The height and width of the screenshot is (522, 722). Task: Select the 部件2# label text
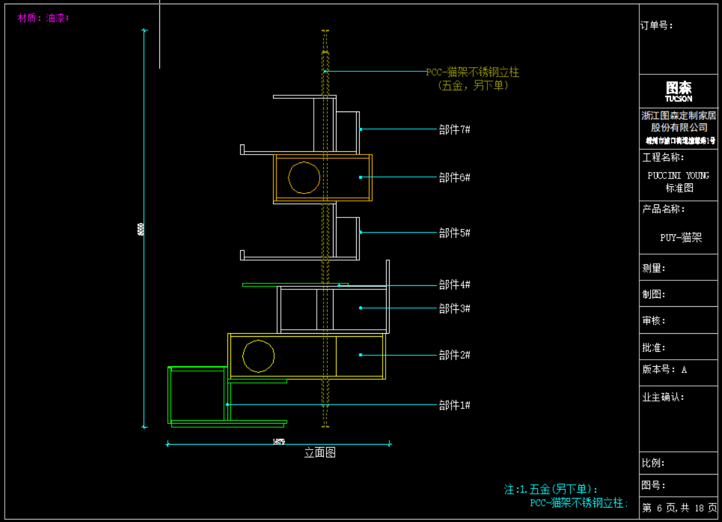(454, 355)
